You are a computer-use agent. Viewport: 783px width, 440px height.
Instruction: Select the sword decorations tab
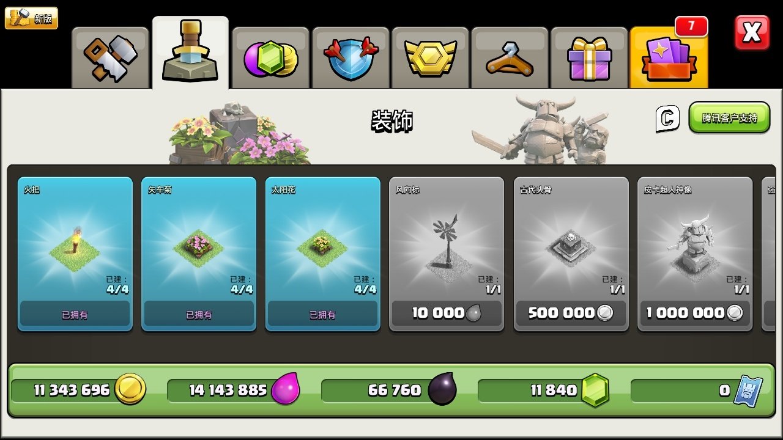pyautogui.click(x=190, y=53)
